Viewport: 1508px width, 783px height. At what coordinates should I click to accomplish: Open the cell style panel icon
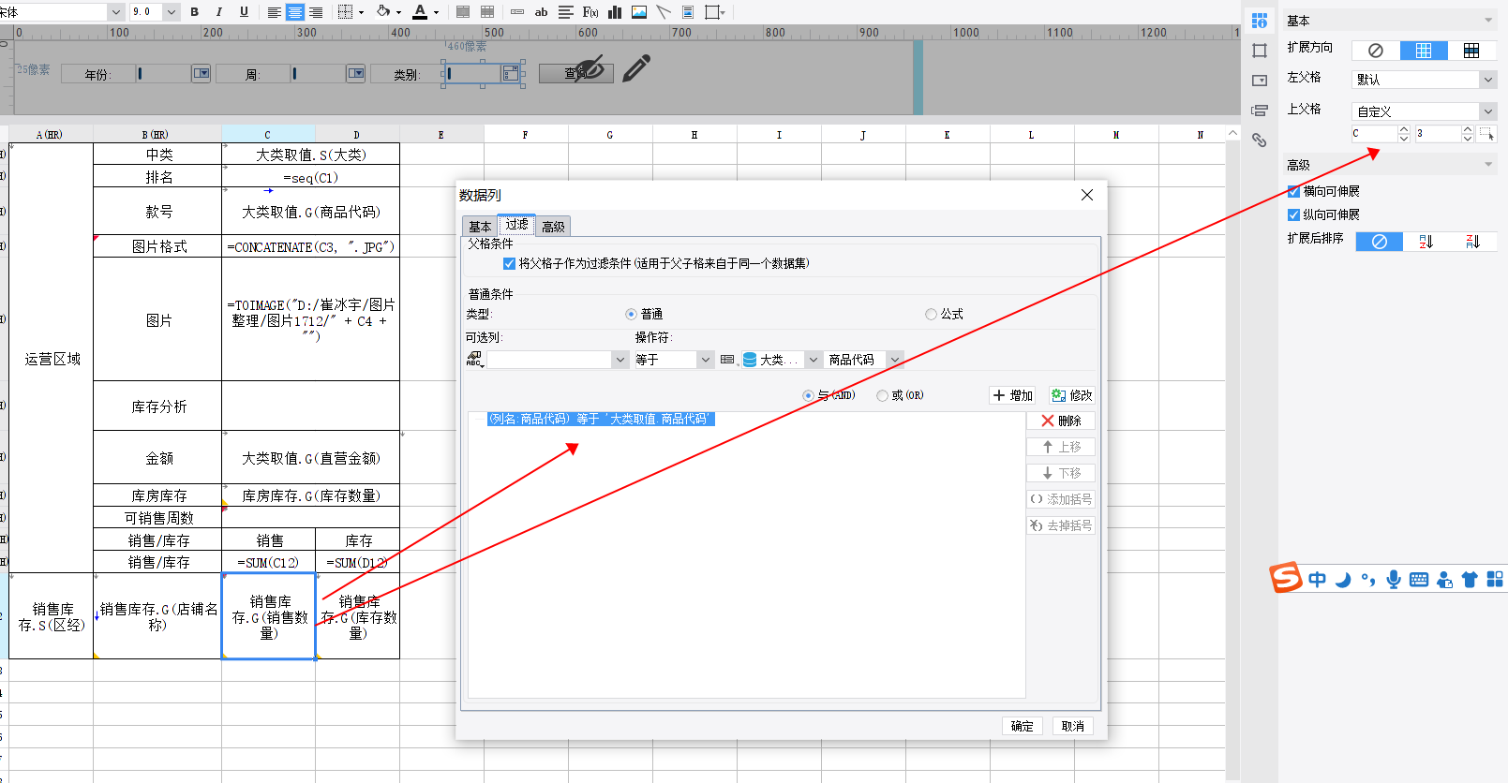point(1260,51)
